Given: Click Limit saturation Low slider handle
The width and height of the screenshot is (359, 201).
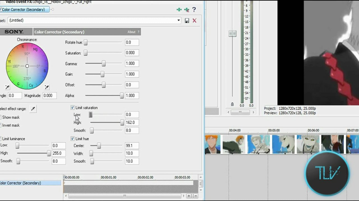Looking at the screenshot, I should 91,114.
